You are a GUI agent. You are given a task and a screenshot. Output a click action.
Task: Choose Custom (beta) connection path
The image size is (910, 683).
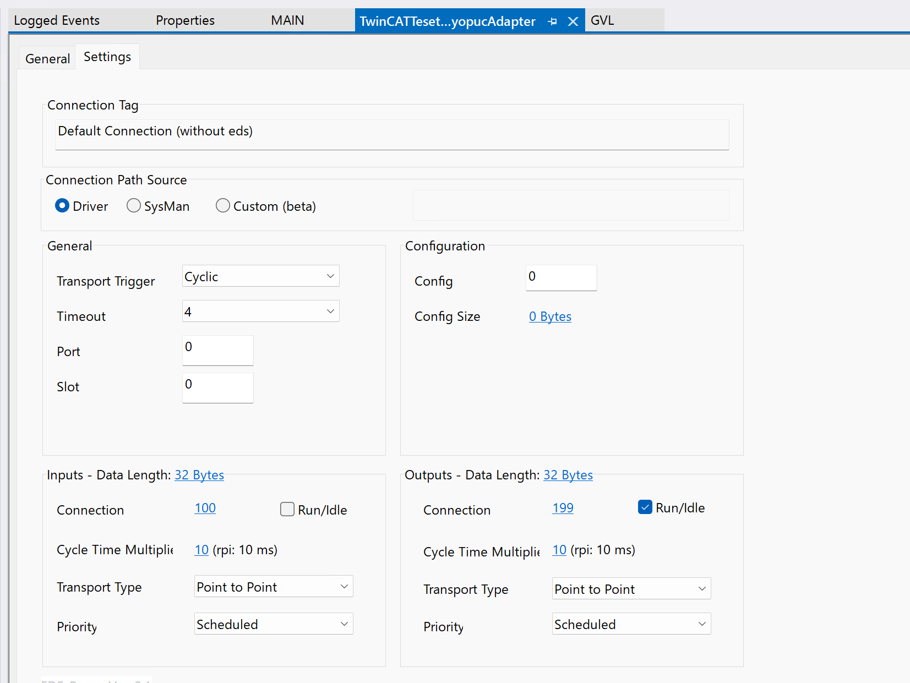point(223,206)
